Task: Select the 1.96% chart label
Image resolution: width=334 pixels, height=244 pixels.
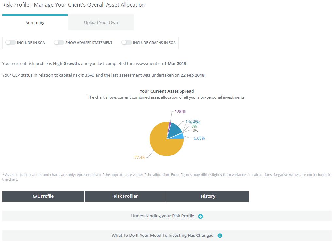Action: (x=180, y=112)
